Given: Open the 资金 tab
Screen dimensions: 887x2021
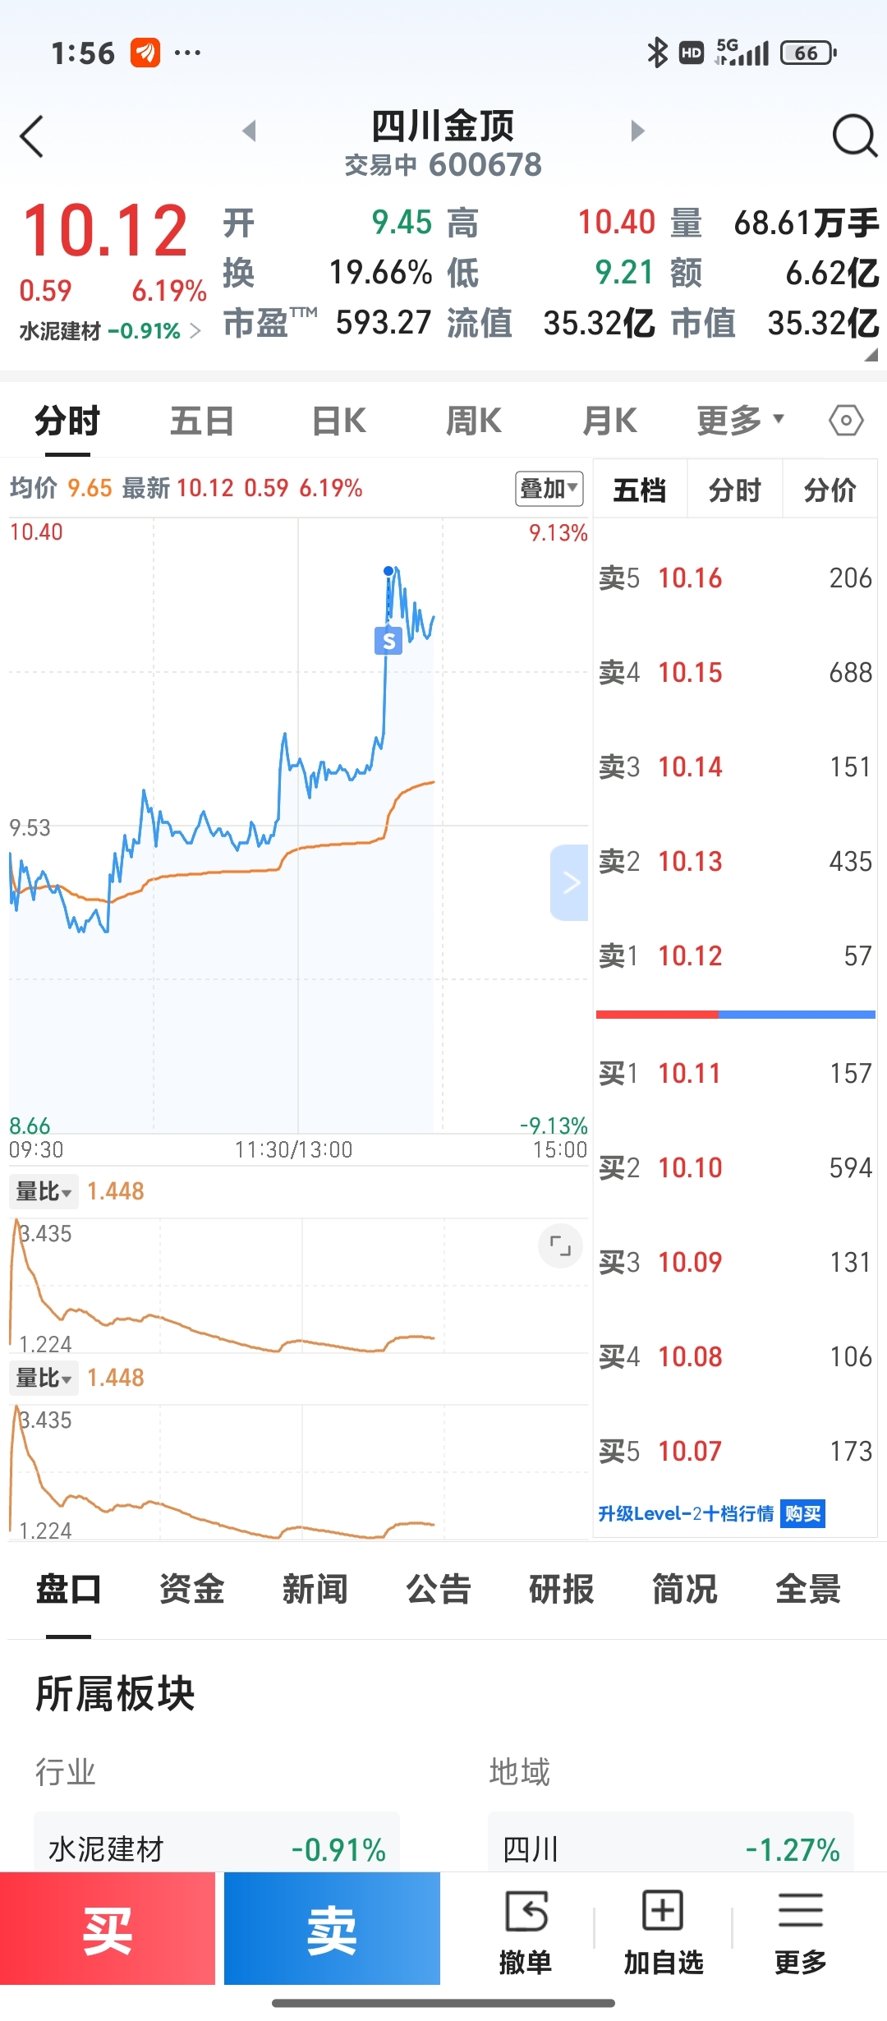Looking at the screenshot, I should click(x=191, y=1589).
